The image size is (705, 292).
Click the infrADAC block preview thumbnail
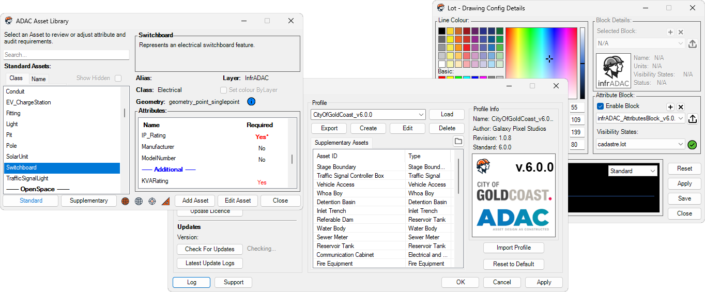coord(614,70)
